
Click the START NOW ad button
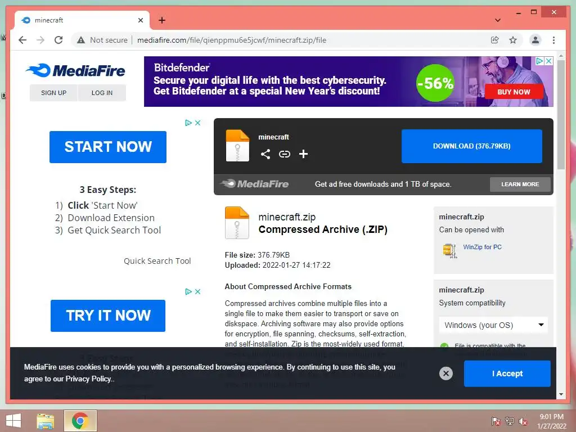pos(108,147)
